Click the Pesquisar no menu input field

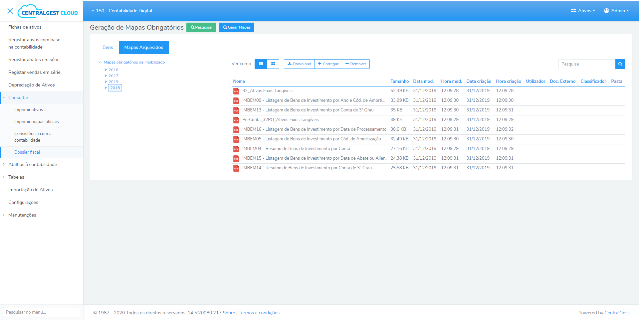click(x=41, y=312)
